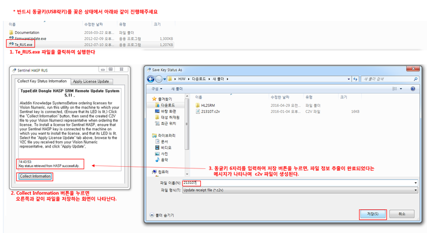
Task: Sort top file list by 이름 column
Action: [x=12, y=24]
